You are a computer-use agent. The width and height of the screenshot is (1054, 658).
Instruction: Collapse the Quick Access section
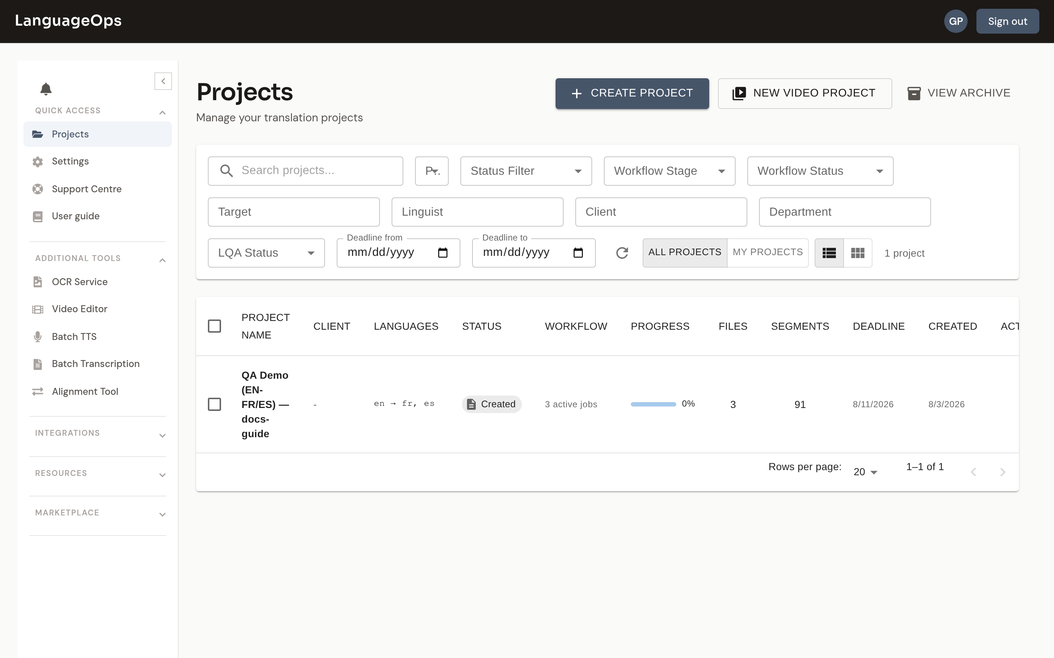click(162, 113)
